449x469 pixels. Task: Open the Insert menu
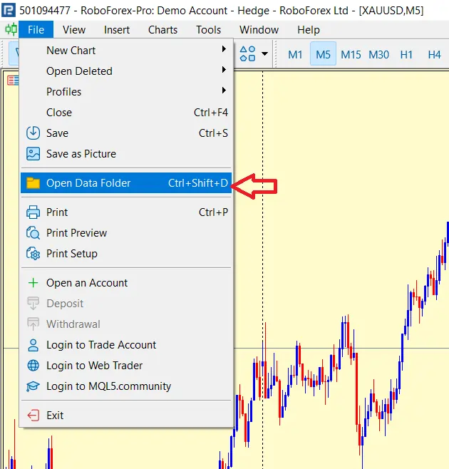click(117, 30)
